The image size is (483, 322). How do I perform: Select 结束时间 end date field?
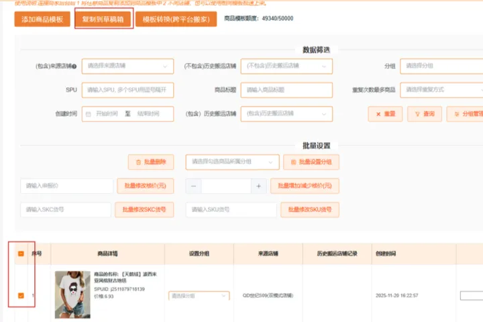pyautogui.click(x=148, y=113)
